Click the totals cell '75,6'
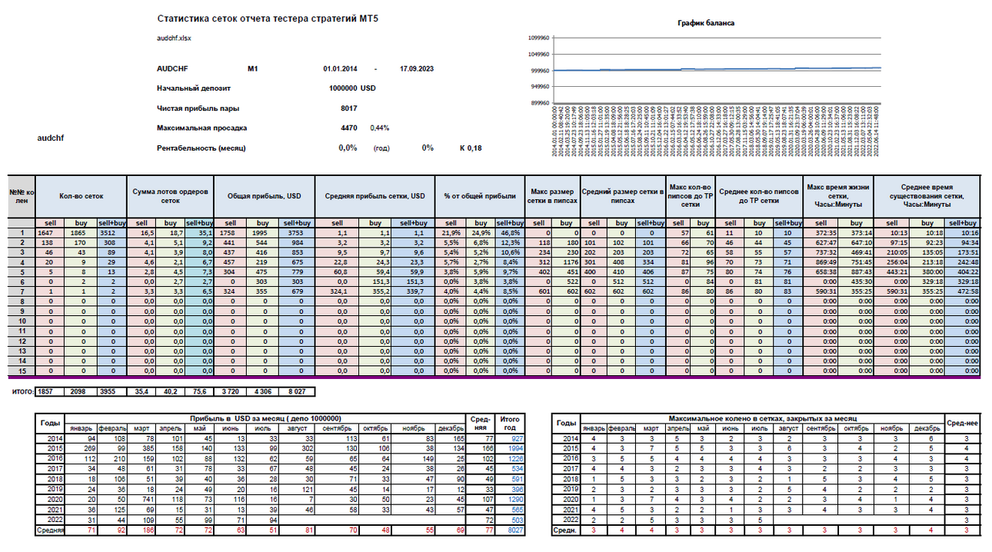 [x=198, y=392]
